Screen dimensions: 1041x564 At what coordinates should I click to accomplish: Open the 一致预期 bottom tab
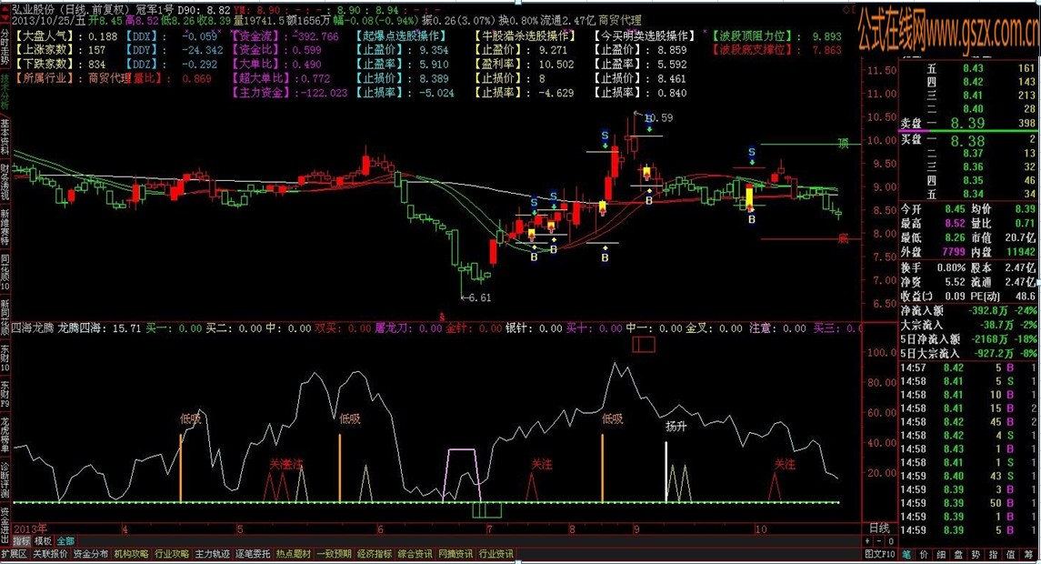(334, 554)
